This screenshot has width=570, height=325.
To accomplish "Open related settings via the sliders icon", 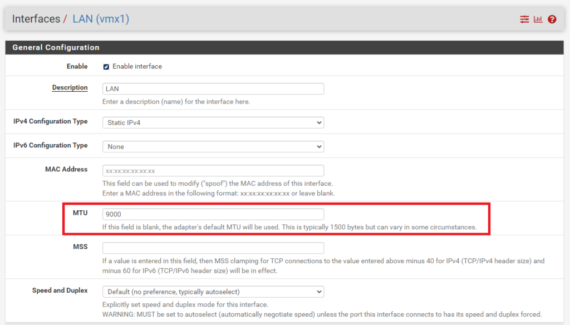I will [524, 19].
